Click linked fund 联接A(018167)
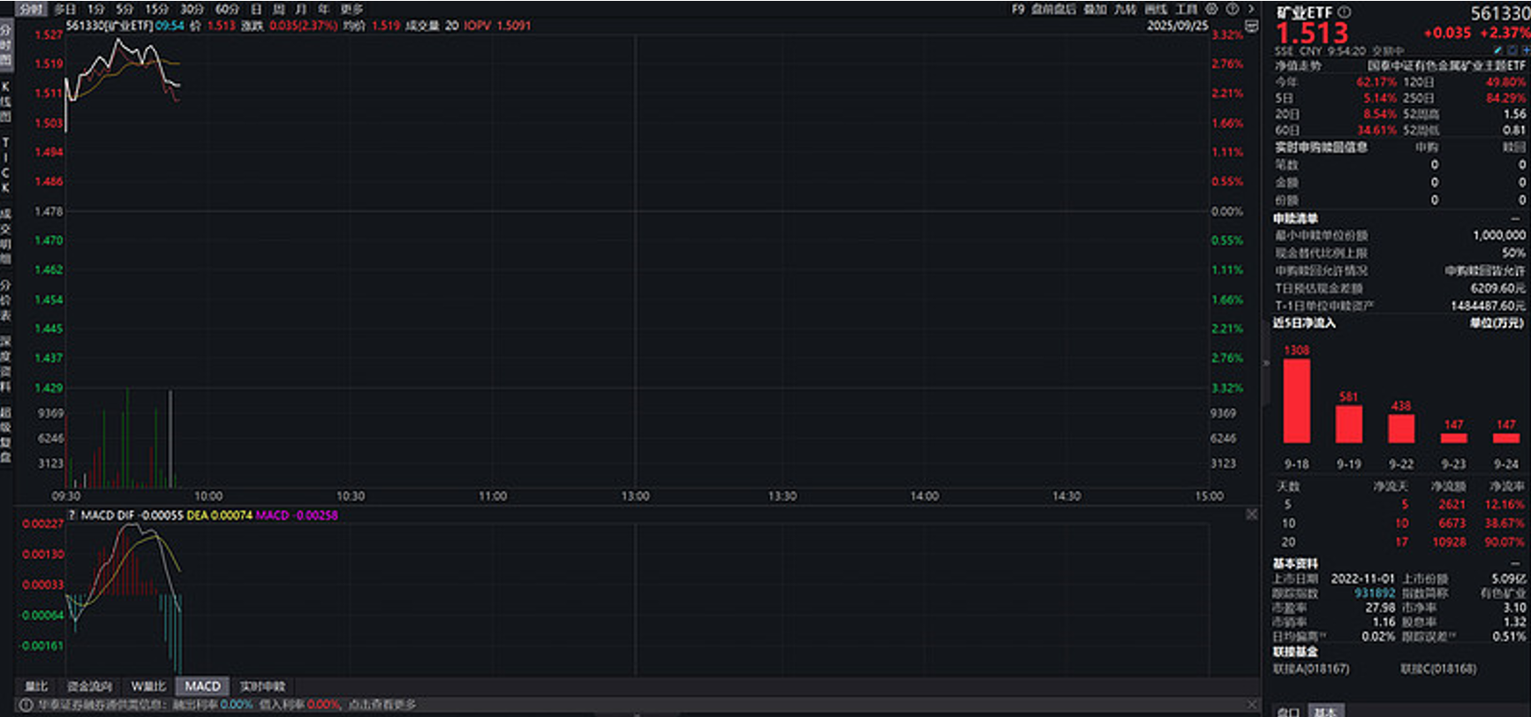 [1311, 668]
